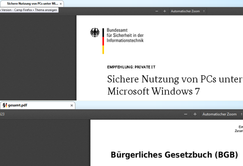Open the upper viewer's Automatischer Zoom dropdown
This screenshot has width=243, height=166.
[x=188, y=11]
